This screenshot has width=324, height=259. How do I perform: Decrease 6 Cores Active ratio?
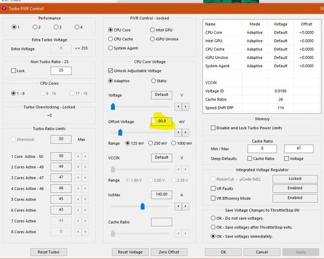(78, 210)
